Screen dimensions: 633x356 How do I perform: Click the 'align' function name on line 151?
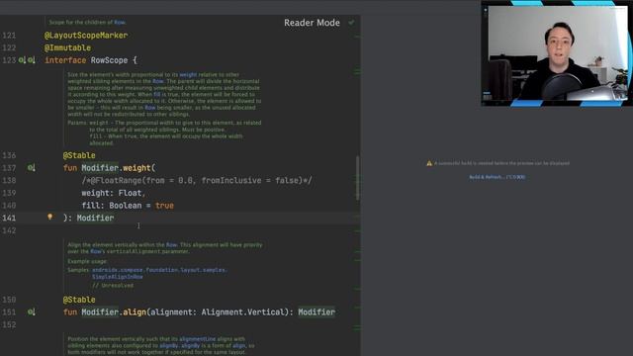(x=135, y=312)
